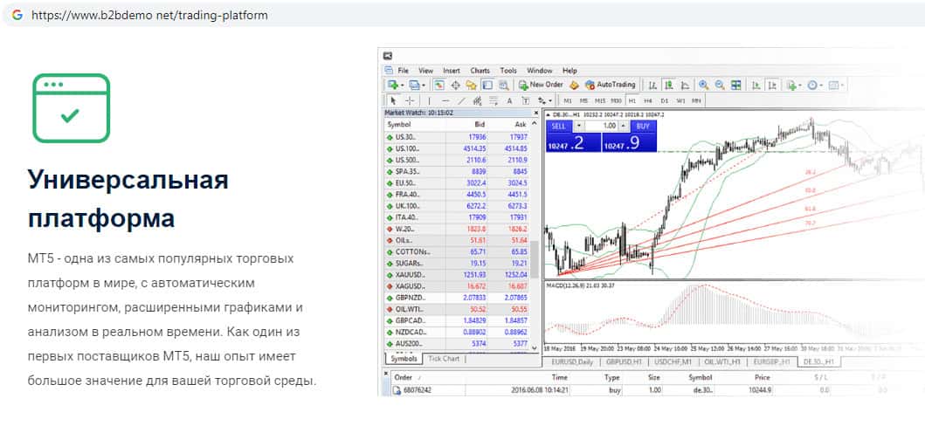The image size is (925, 426).
Task: Click the New Order button
Action: (542, 85)
